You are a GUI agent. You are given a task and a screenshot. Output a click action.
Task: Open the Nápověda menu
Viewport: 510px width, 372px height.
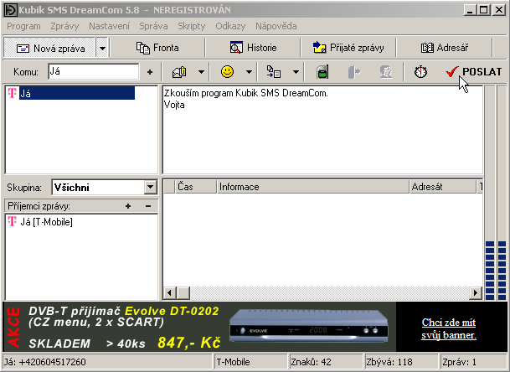276,26
